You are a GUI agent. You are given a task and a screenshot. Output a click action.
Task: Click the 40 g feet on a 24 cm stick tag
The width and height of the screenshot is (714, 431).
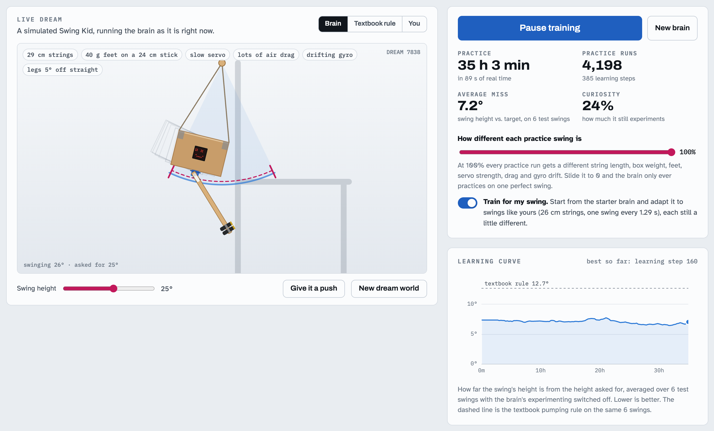tap(132, 55)
